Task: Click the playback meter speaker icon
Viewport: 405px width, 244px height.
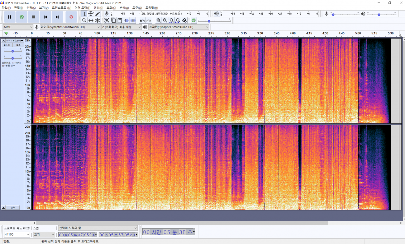Action: point(217,14)
